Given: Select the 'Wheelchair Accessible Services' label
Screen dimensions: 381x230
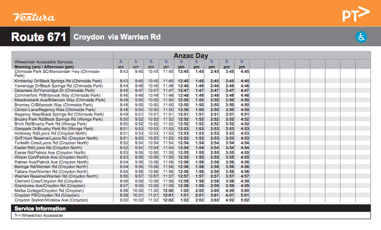Looking at the screenshot, I should (x=44, y=62).
